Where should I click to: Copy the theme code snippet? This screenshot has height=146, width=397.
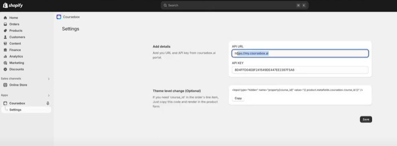tap(238, 98)
